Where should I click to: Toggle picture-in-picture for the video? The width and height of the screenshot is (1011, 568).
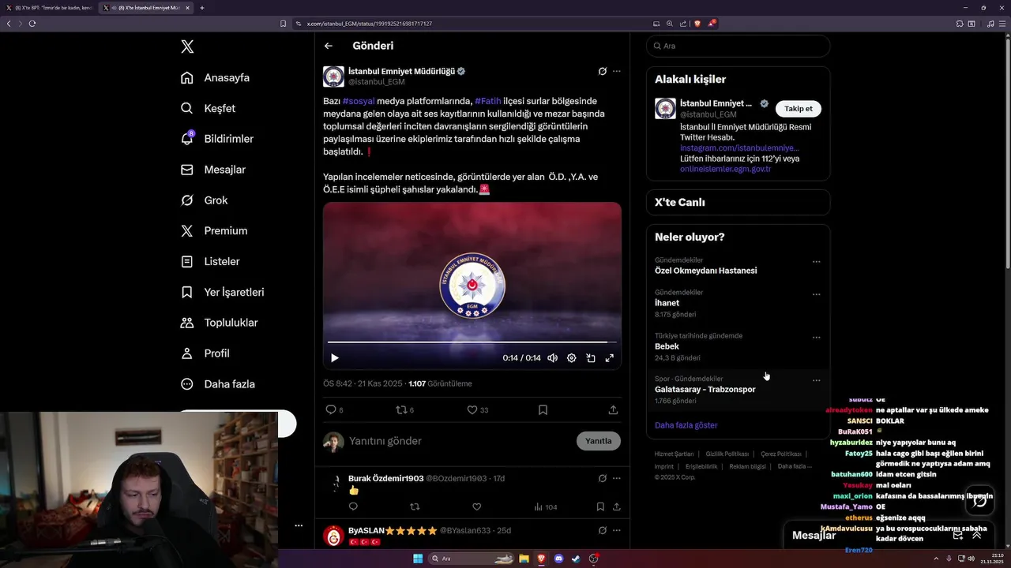[x=591, y=358]
